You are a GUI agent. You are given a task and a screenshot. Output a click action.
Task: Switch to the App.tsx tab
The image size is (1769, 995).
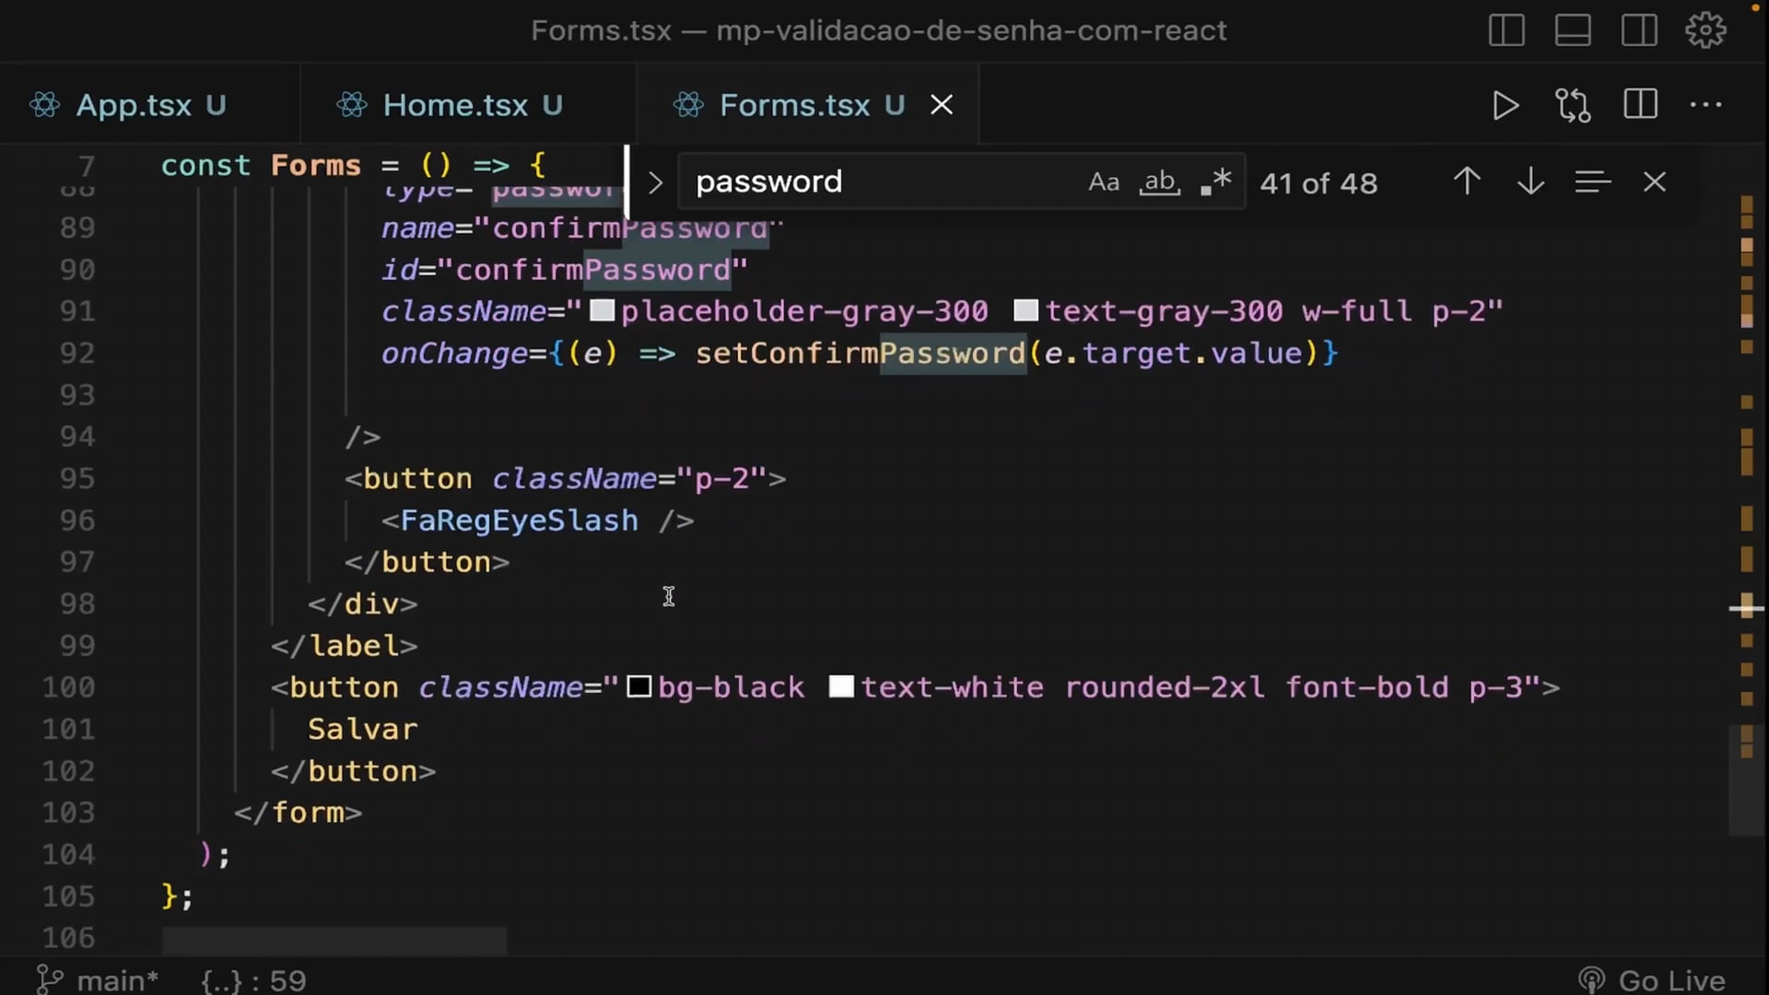134,106
